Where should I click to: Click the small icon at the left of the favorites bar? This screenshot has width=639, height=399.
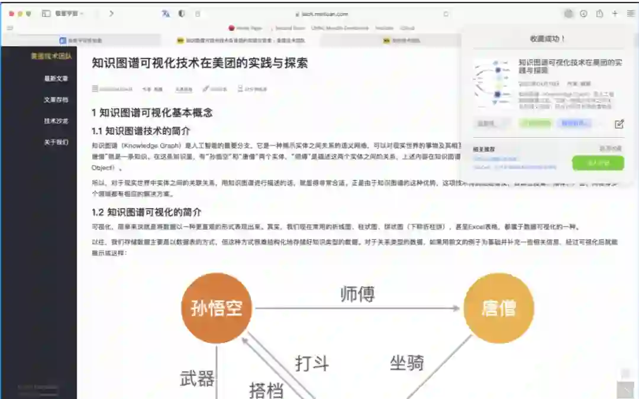pos(10,28)
